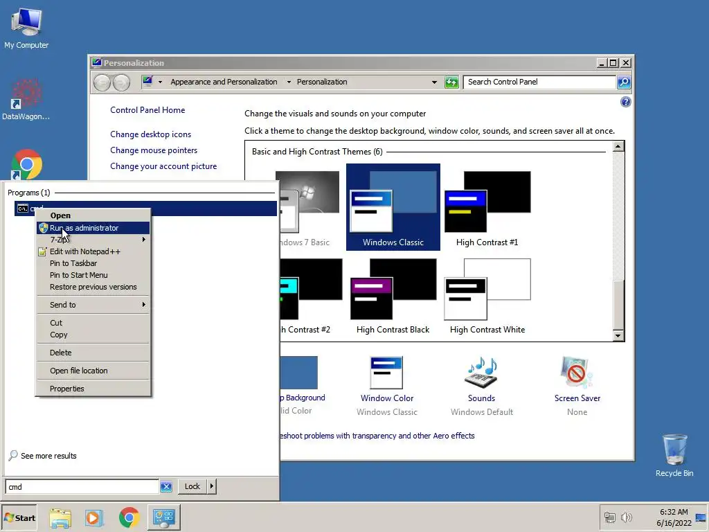Open troubleshoot Aero effects link
This screenshot has width=709, height=532.
coord(377,436)
